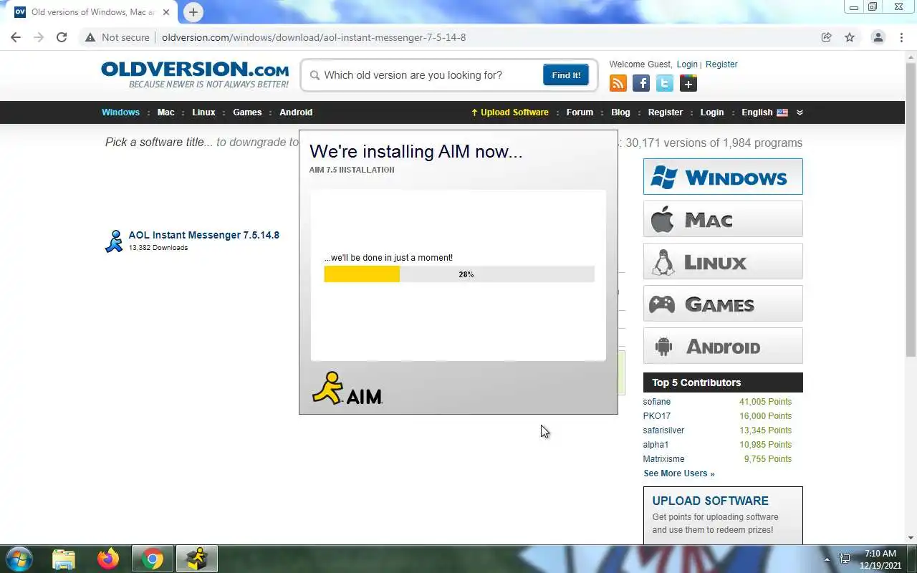Open Chrome profile avatar icon
This screenshot has width=917, height=573.
(878, 37)
